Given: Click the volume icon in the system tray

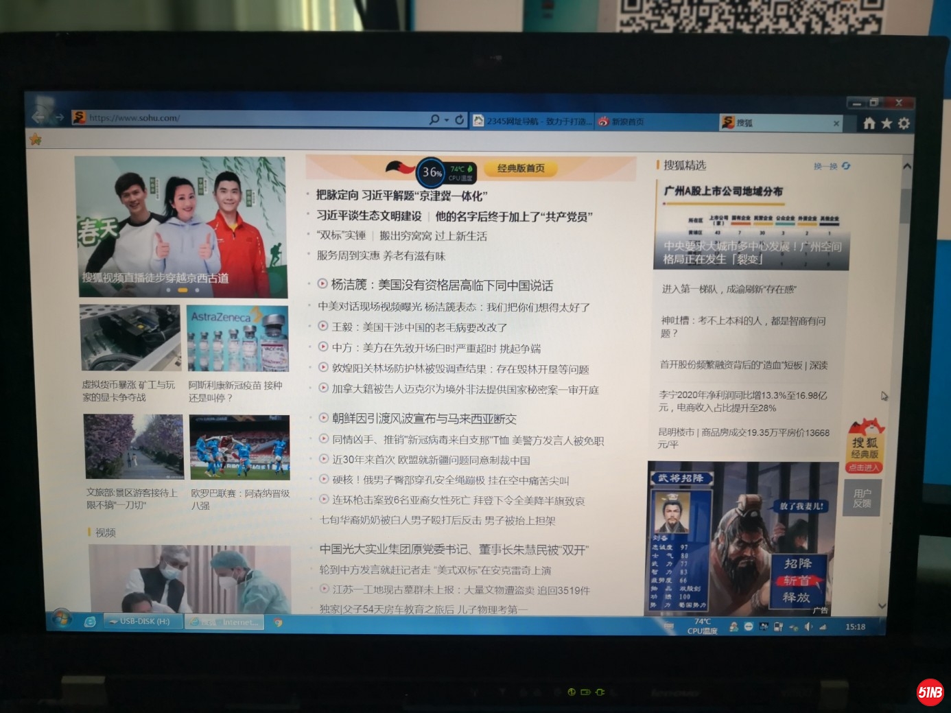Looking at the screenshot, I should coord(808,627).
